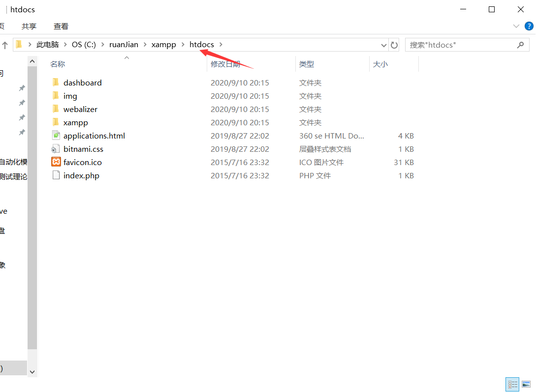Go to OS (C:) in breadcrumb

coord(84,44)
